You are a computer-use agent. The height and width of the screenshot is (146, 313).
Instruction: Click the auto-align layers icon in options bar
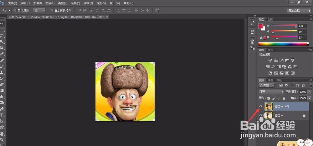(x=157, y=10)
